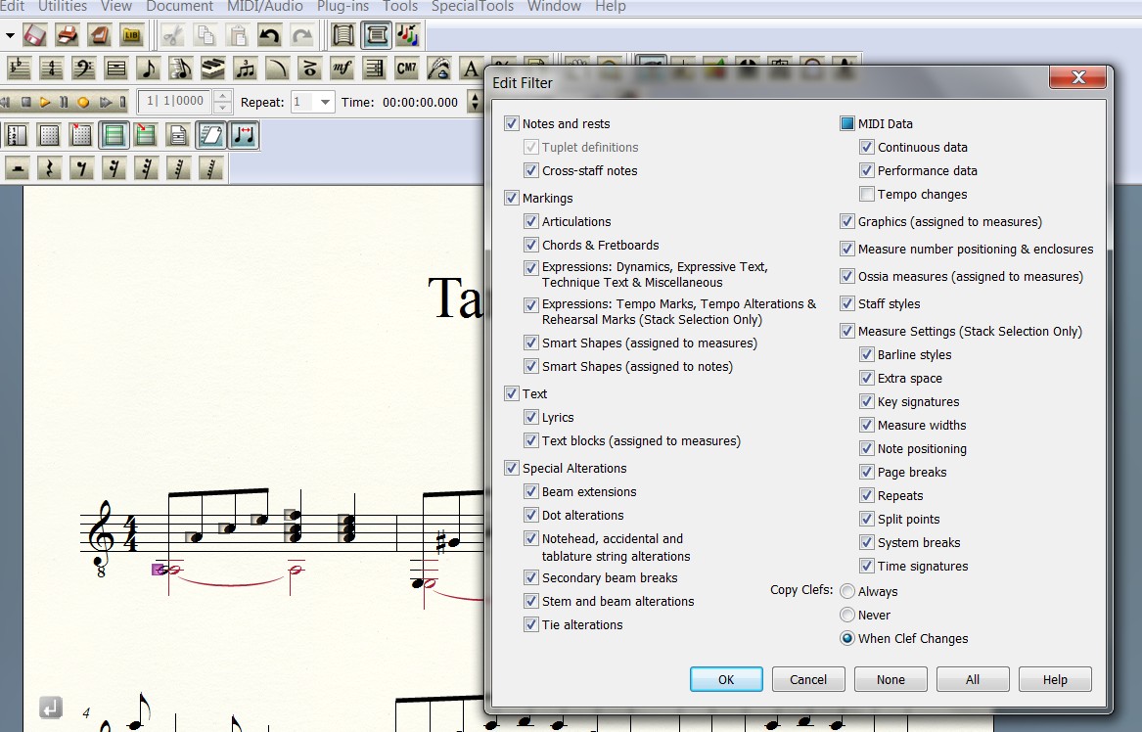Select the Tuplet tool

[x=245, y=68]
